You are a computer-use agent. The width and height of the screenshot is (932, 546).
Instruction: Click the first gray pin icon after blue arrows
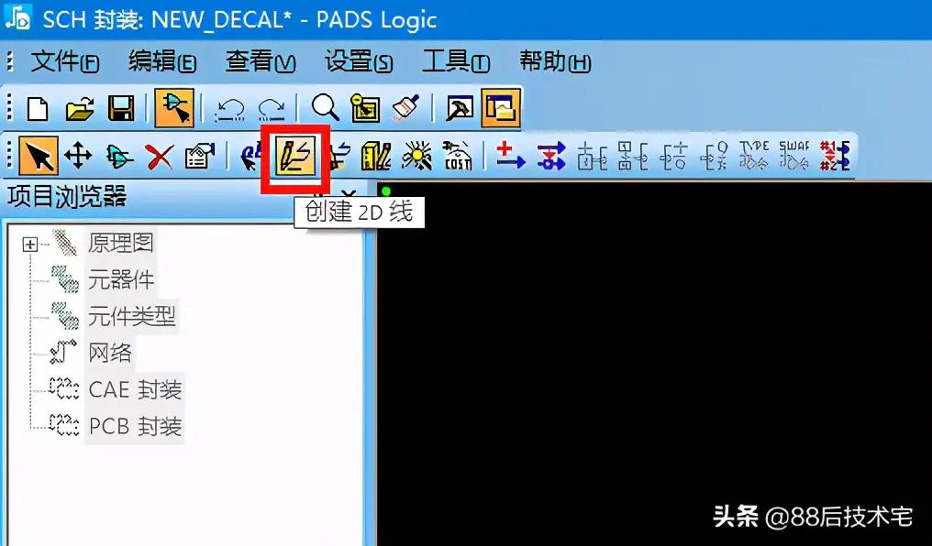(592, 156)
